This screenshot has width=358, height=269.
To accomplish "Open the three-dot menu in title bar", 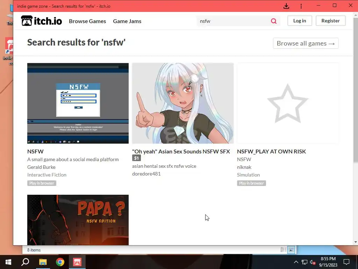I will pos(301,6).
